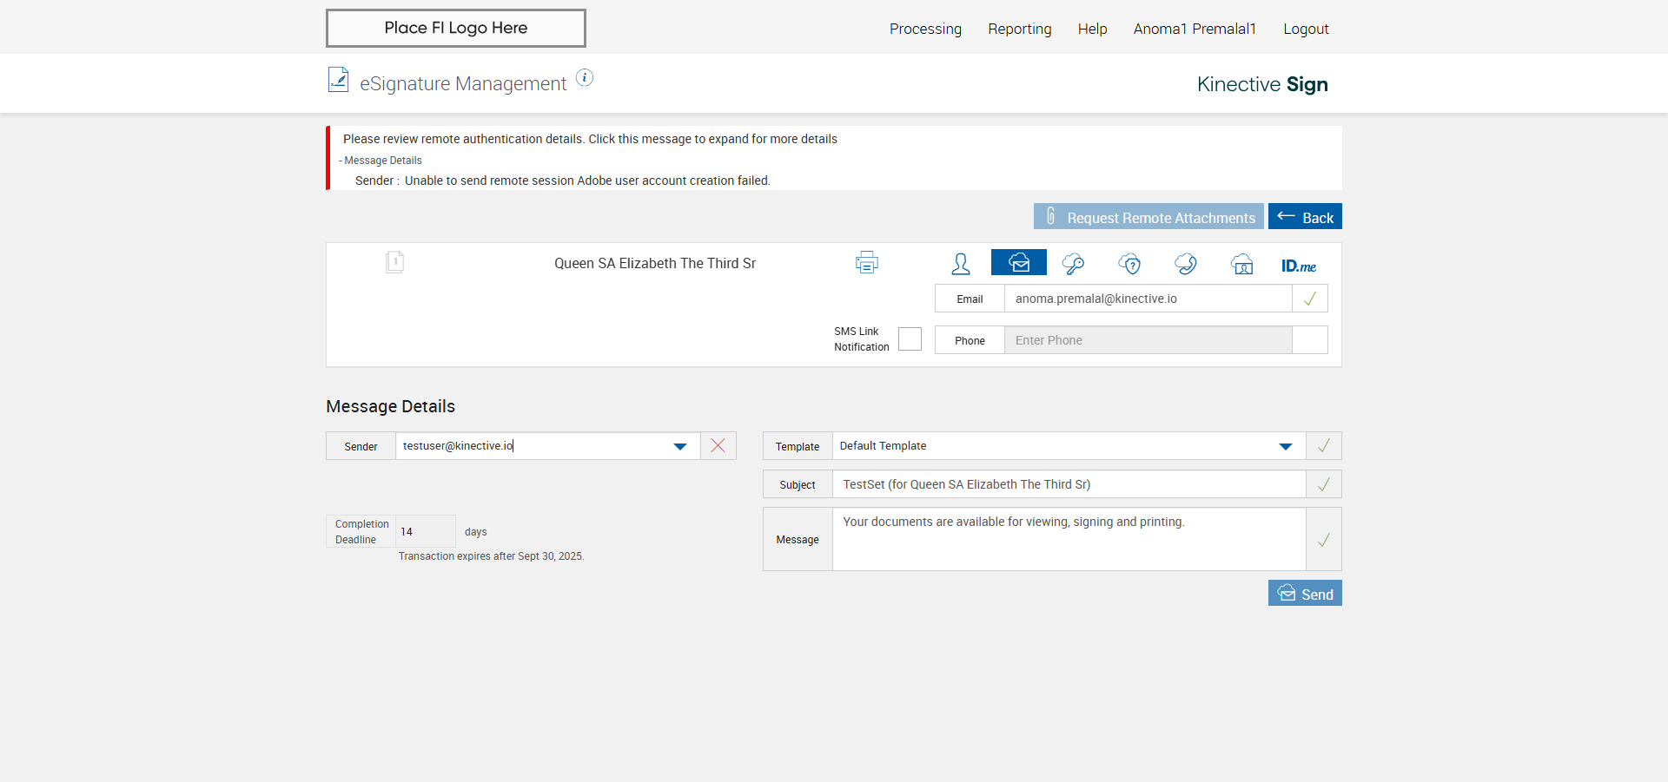
Task: Click the Send button
Action: point(1305,593)
